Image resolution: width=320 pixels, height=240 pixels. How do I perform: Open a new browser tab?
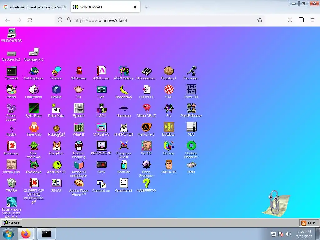click(147, 7)
